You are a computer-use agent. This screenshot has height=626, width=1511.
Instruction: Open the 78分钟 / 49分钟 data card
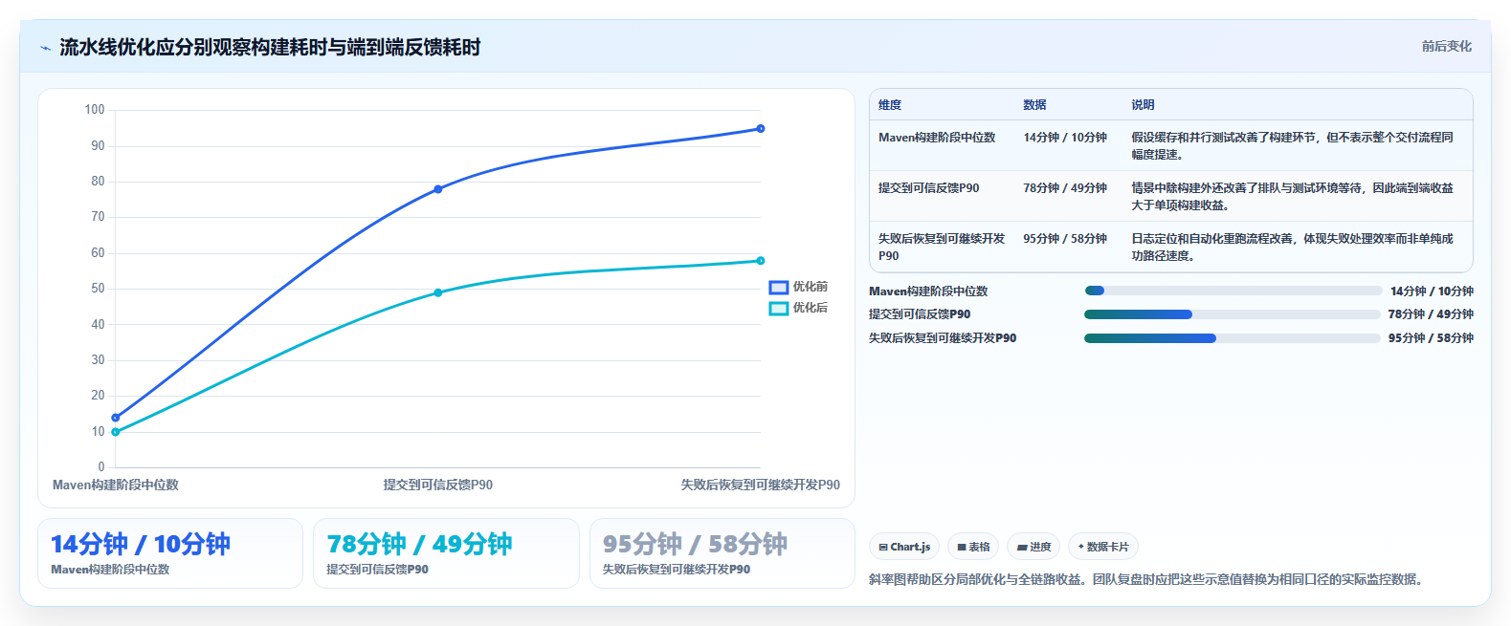point(446,553)
